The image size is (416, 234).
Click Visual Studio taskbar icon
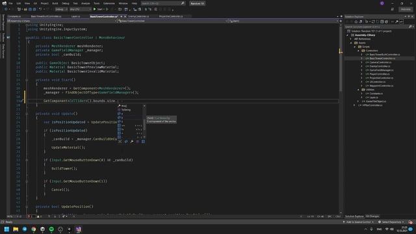click(78, 229)
